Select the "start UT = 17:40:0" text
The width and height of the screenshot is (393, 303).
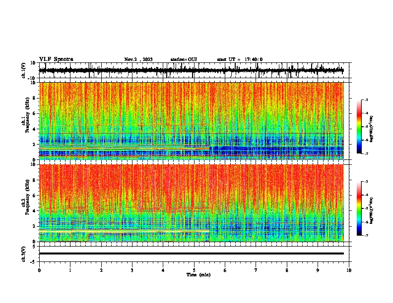coord(240,59)
